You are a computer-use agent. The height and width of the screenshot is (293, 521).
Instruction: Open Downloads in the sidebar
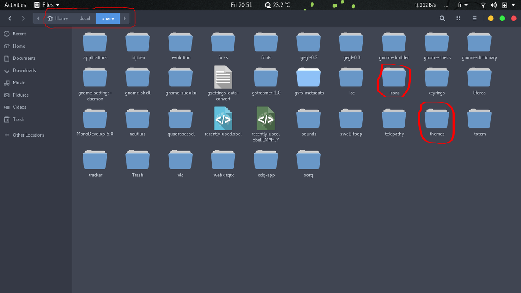click(x=24, y=70)
